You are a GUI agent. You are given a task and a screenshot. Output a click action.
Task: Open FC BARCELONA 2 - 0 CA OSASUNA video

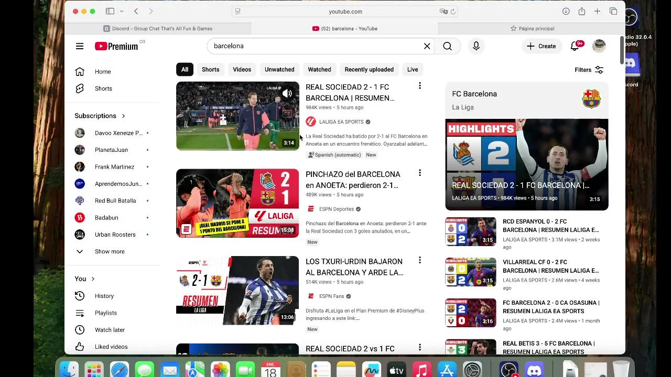[551, 307]
